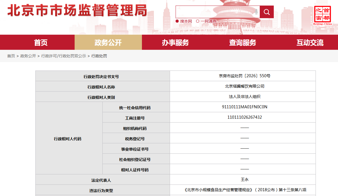This screenshot has height=196, width=338.
Task: Open the Beijing-China capital window logo
Action: (323, 15)
